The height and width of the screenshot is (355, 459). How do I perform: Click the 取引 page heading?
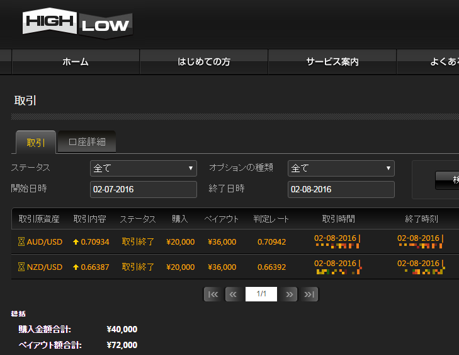click(x=25, y=100)
